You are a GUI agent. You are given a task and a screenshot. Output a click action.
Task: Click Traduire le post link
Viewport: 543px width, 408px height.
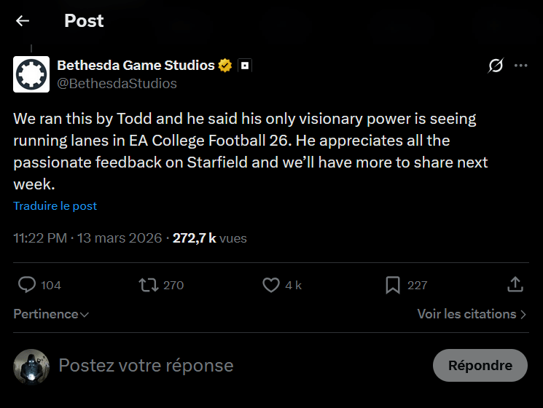pyautogui.click(x=55, y=205)
